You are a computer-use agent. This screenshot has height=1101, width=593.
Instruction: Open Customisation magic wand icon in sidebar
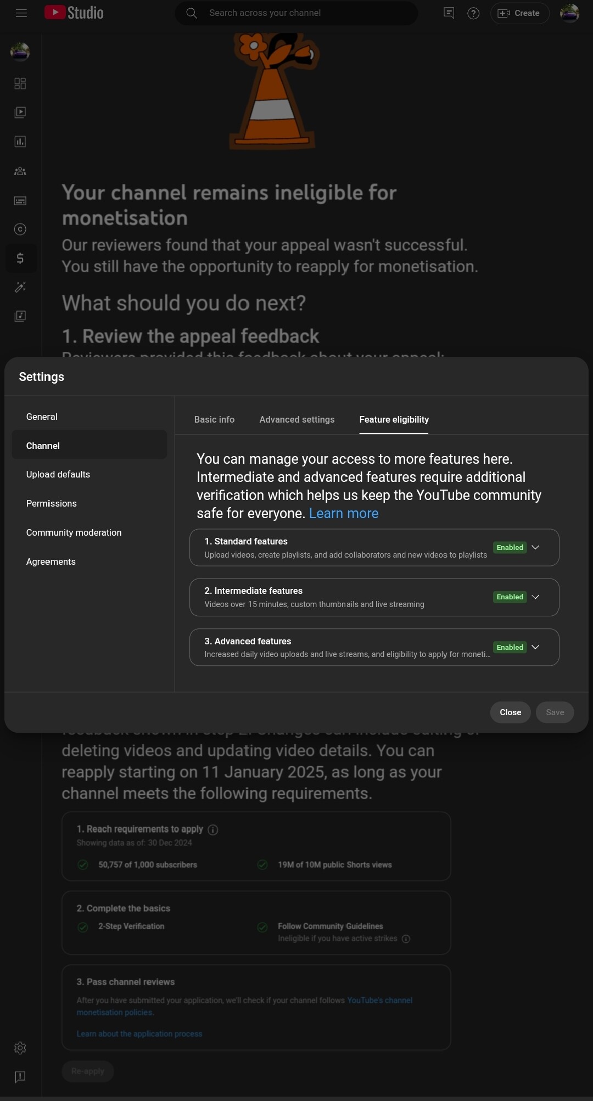(20, 287)
